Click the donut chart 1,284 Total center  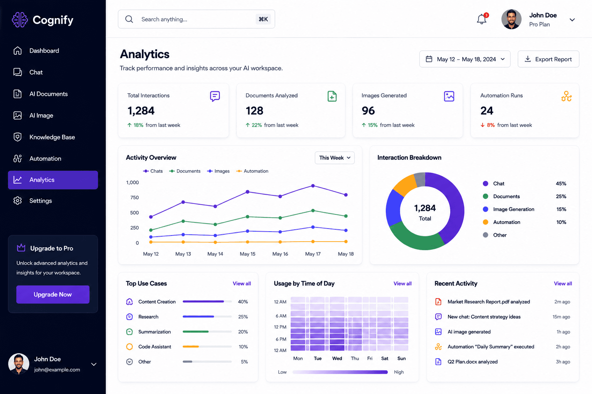click(x=425, y=212)
